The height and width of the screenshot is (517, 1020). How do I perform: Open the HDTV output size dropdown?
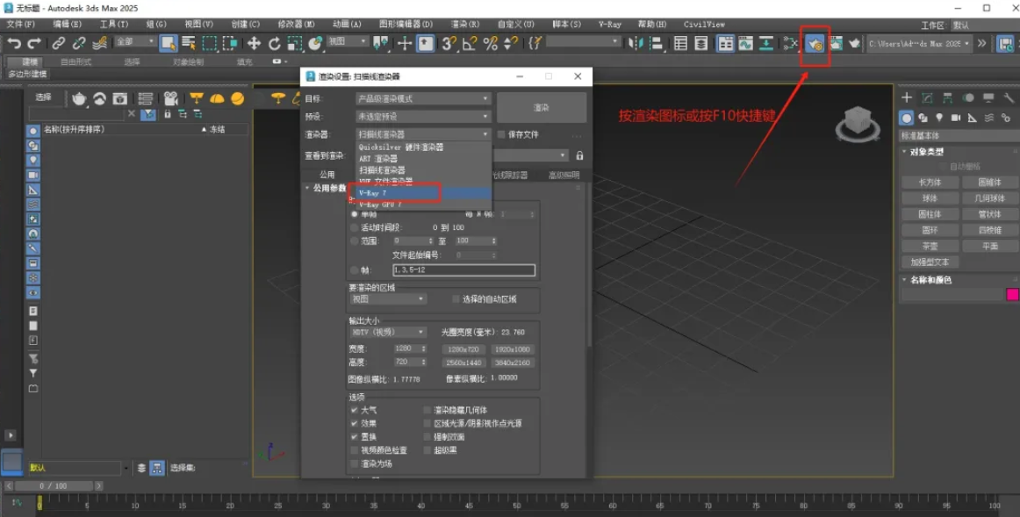coord(388,332)
